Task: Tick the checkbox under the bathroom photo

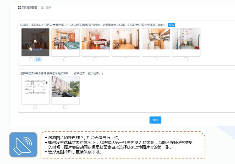Action: click(x=186, y=59)
